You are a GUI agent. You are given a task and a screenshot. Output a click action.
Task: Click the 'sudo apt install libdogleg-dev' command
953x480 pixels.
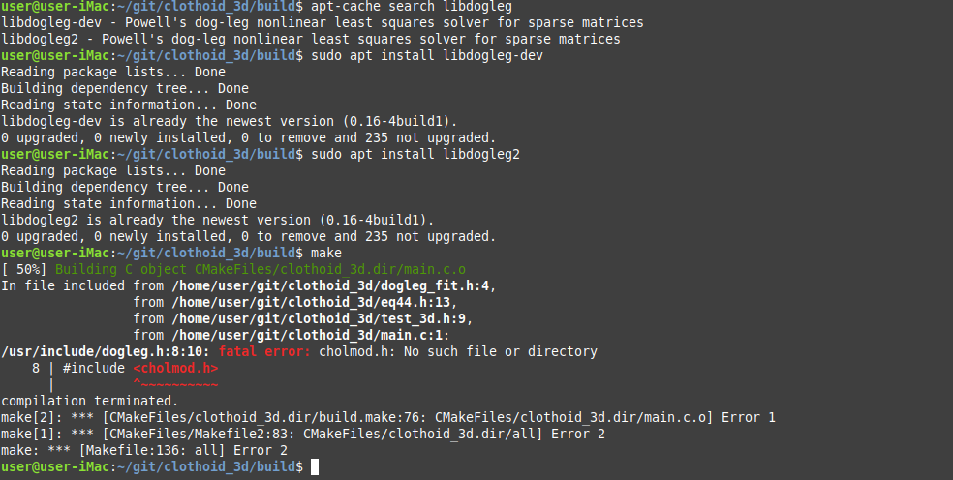coord(427,55)
